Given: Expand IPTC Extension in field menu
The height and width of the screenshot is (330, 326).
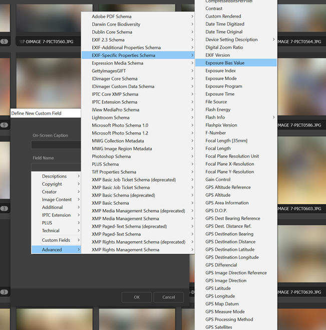Looking at the screenshot, I should 56,215.
